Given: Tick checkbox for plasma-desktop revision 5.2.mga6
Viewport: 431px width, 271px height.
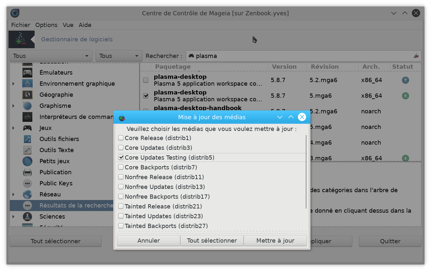Looking at the screenshot, I should click(x=146, y=80).
